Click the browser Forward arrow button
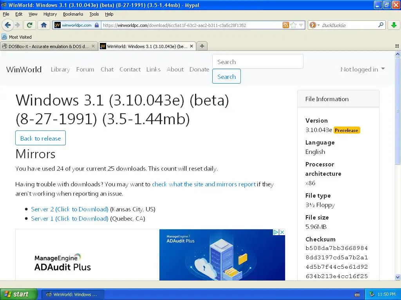The image size is (401, 300). coord(17,25)
